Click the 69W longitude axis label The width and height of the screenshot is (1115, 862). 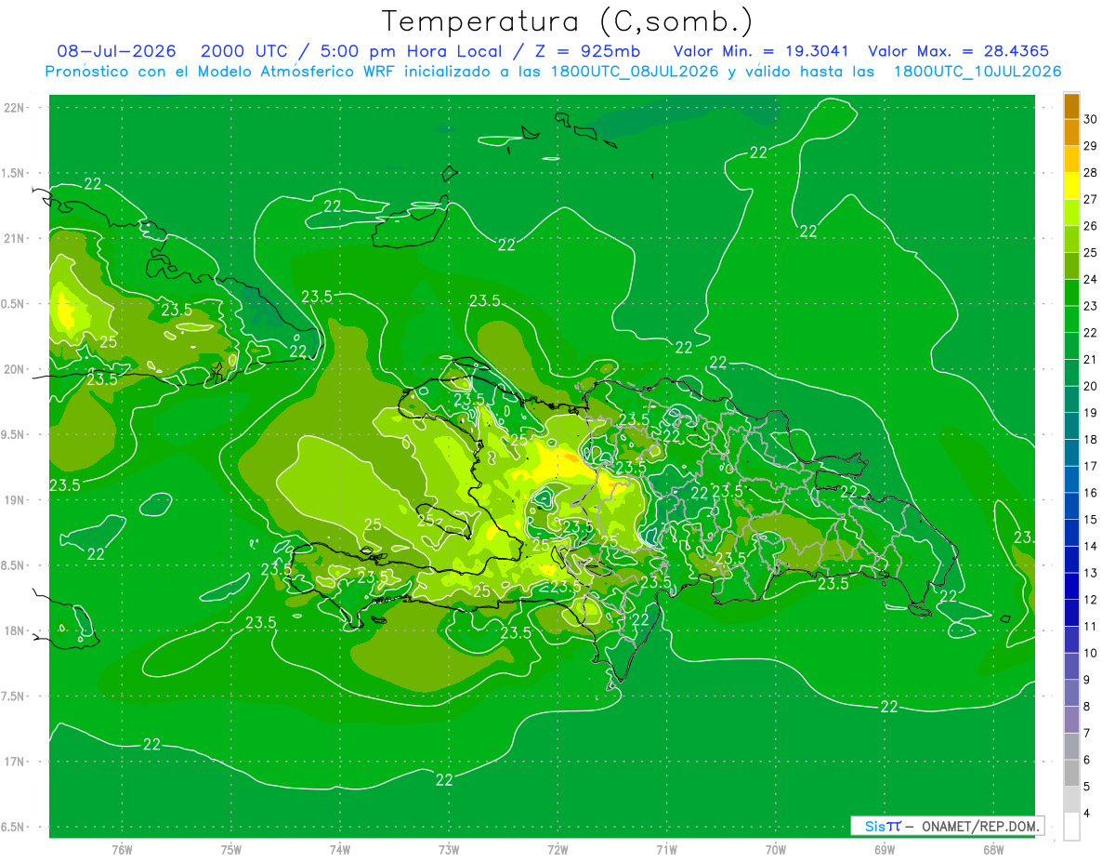pos(884,850)
